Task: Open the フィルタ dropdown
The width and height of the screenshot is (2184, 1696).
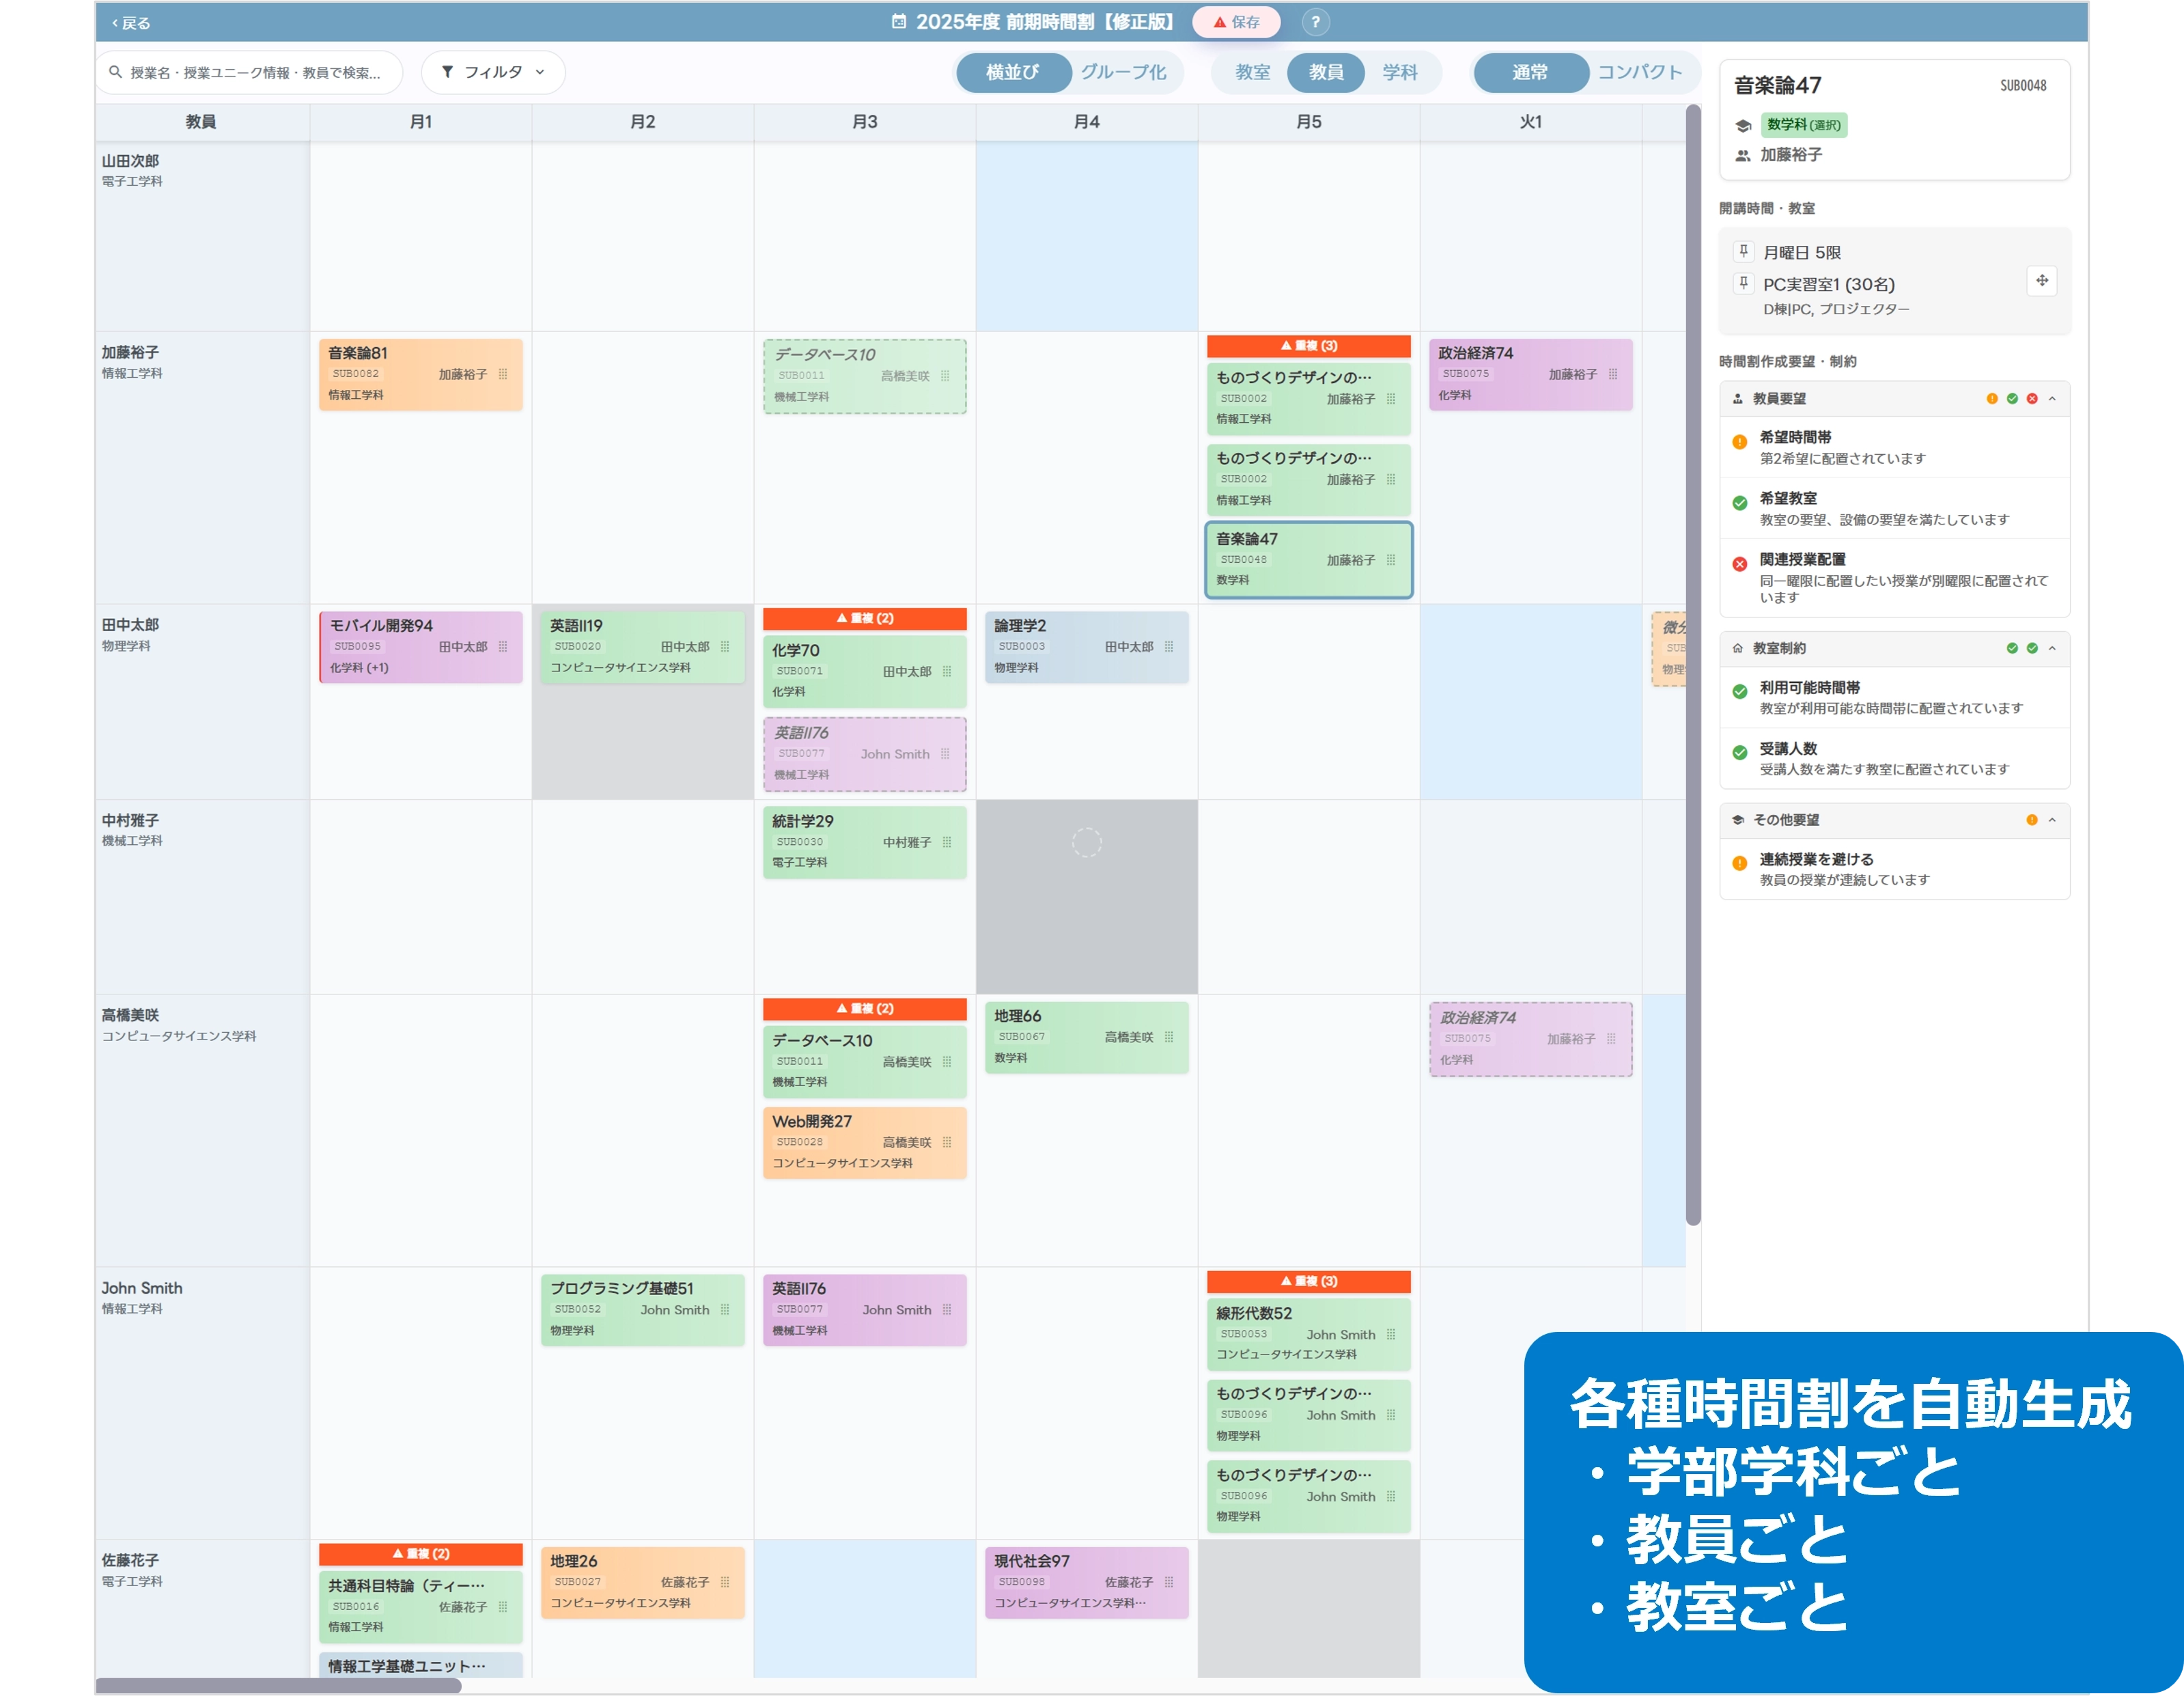Action: pyautogui.click(x=493, y=72)
